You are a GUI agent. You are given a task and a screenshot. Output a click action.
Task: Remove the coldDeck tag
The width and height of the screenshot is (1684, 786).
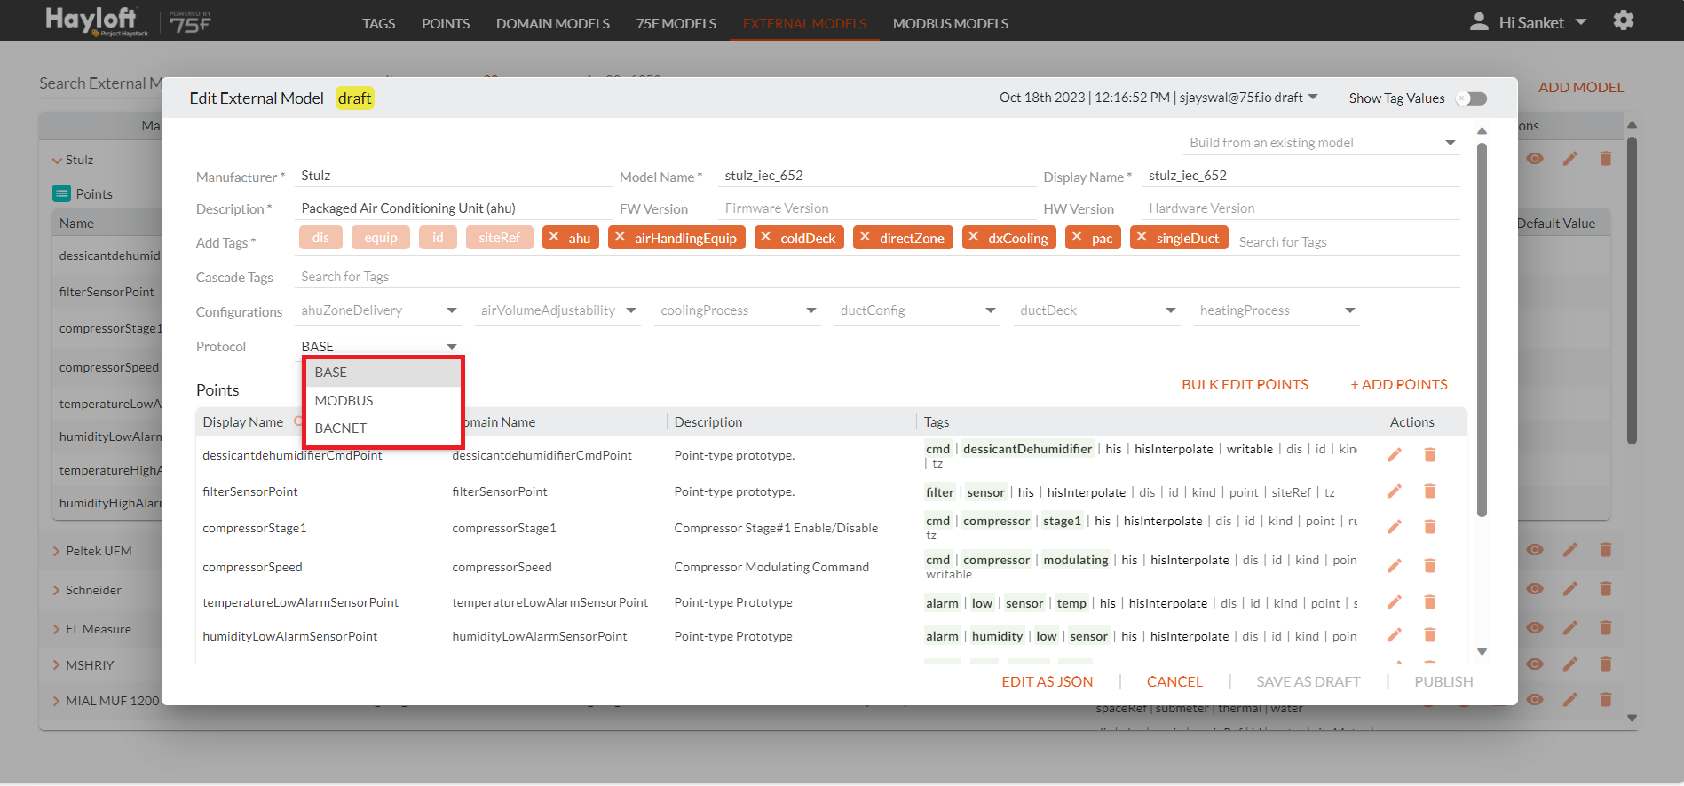point(766,237)
